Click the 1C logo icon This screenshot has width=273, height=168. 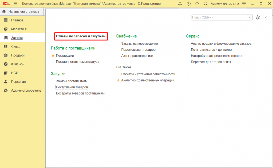(6, 4)
